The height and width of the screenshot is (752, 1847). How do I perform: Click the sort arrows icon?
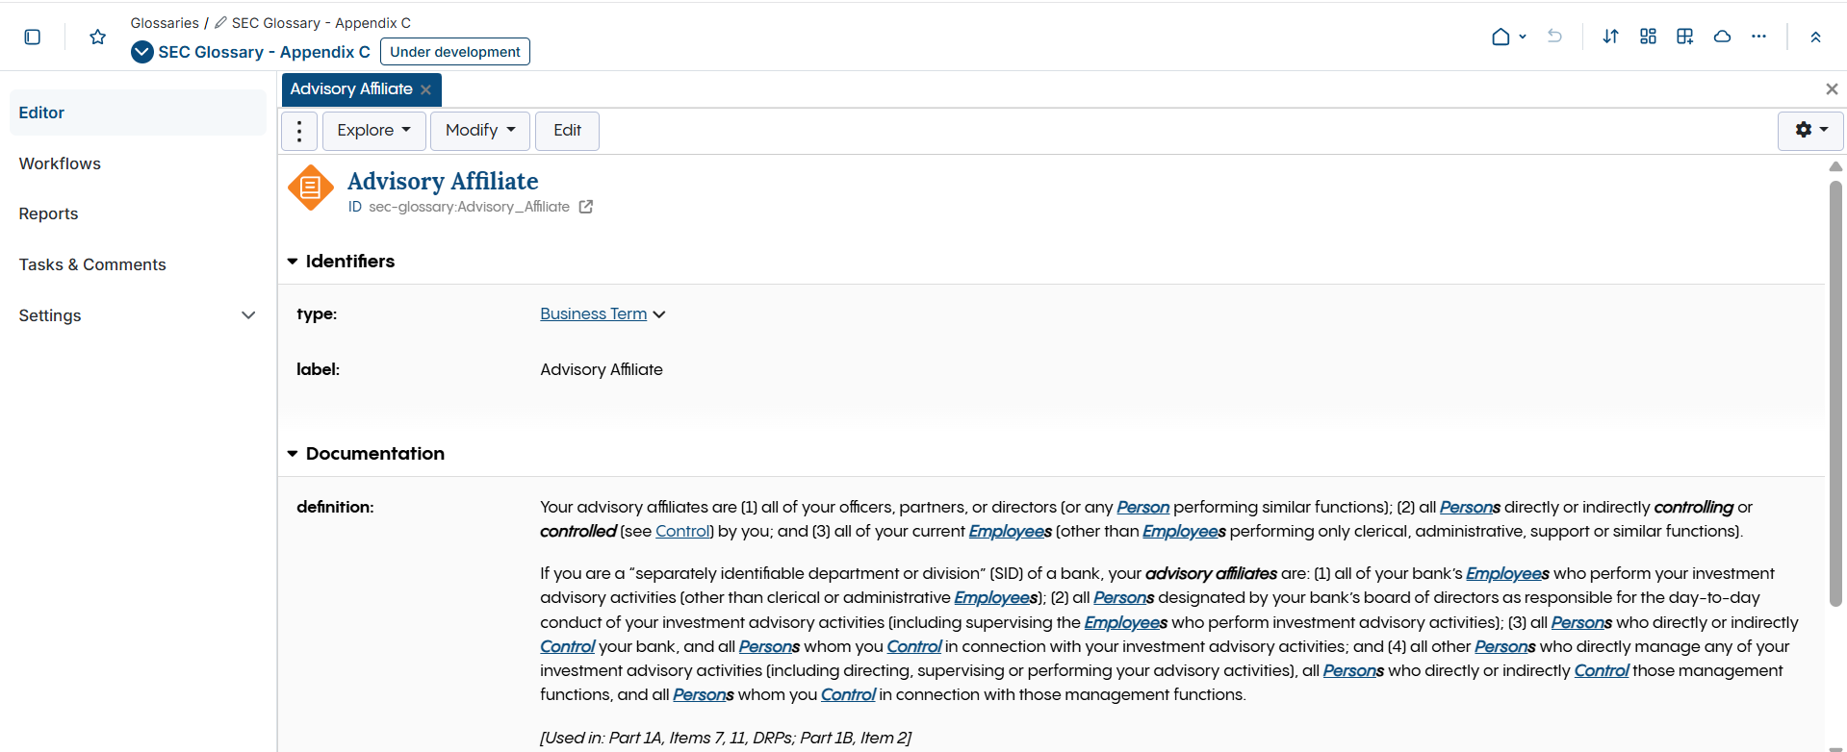[x=1610, y=37]
